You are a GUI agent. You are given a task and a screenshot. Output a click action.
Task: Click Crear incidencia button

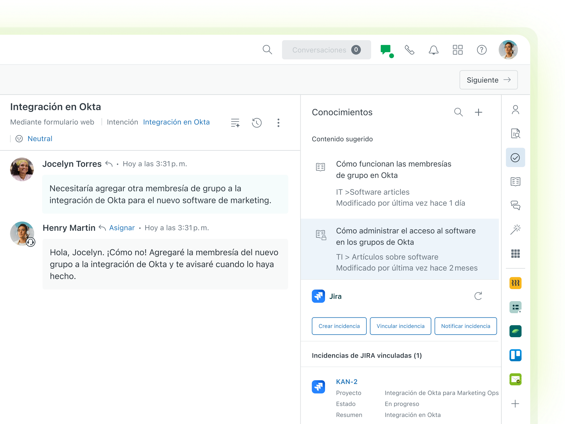339,326
